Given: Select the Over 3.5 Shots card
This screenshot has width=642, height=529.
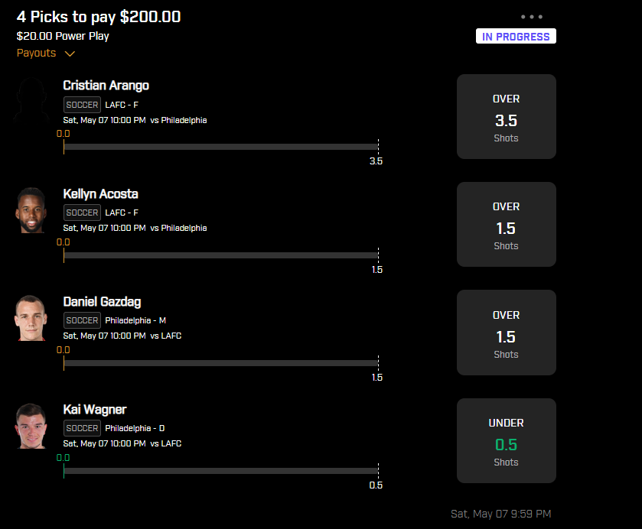Looking at the screenshot, I should pos(507,117).
